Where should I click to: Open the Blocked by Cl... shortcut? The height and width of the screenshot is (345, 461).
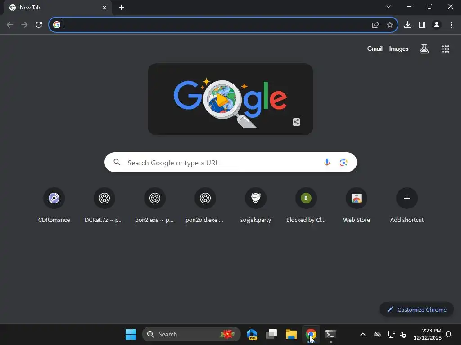click(x=306, y=205)
